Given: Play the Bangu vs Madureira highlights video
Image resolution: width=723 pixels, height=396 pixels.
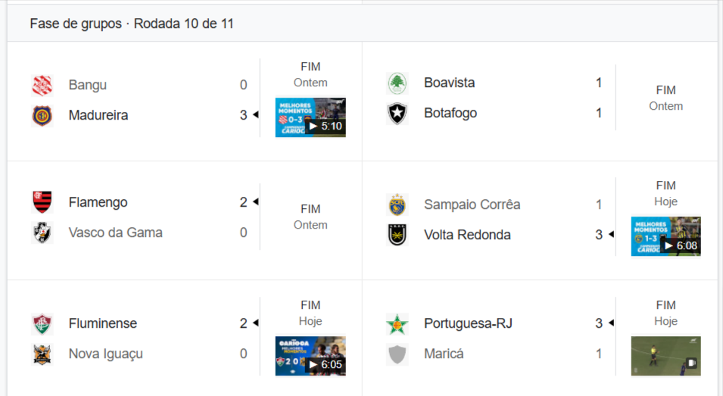Looking at the screenshot, I should click(x=310, y=117).
